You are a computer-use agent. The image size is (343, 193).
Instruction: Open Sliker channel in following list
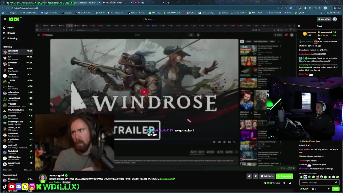coord(17,70)
